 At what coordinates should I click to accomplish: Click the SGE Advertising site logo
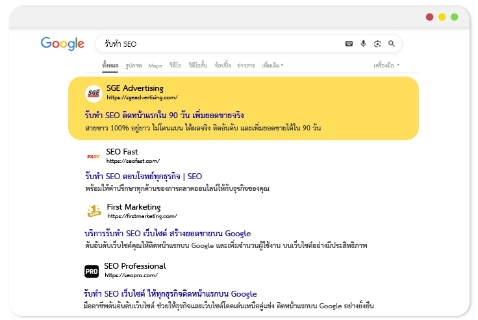[94, 93]
